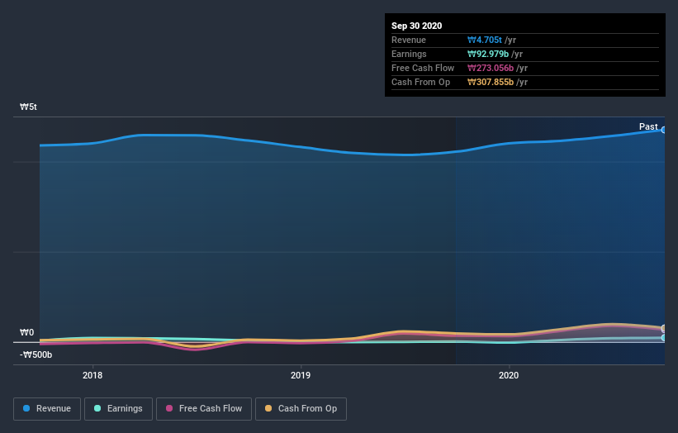Click the Revenue data point marker at chart end
This screenshot has height=433, width=678.
(663, 130)
